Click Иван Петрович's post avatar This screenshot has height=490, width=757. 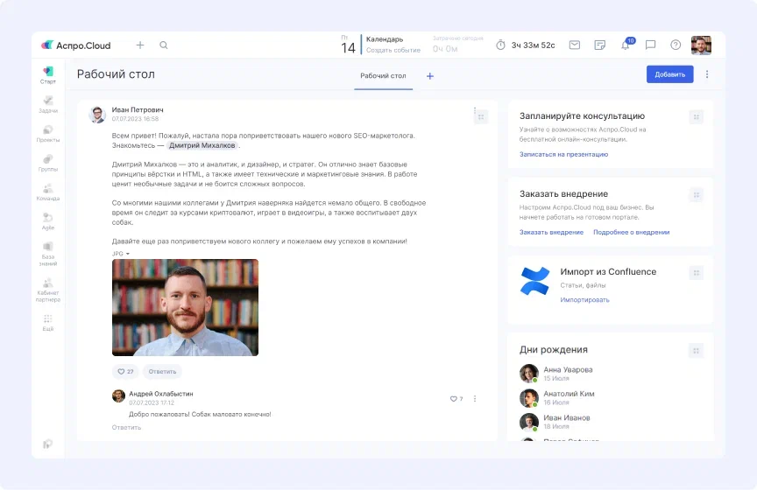(97, 115)
